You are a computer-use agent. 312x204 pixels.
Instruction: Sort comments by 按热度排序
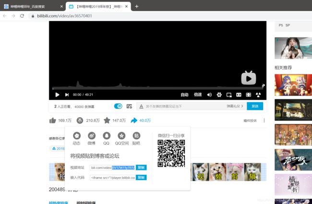pyautogui.click(x=58, y=203)
